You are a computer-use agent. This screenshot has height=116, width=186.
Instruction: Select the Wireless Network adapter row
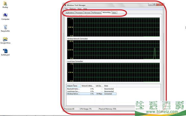tap(91, 94)
